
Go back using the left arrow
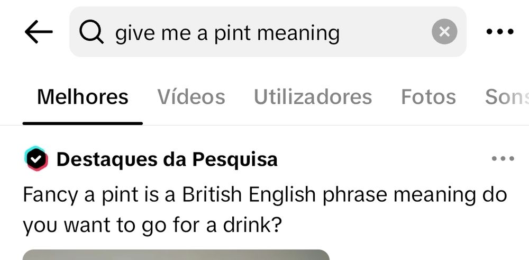click(x=39, y=32)
